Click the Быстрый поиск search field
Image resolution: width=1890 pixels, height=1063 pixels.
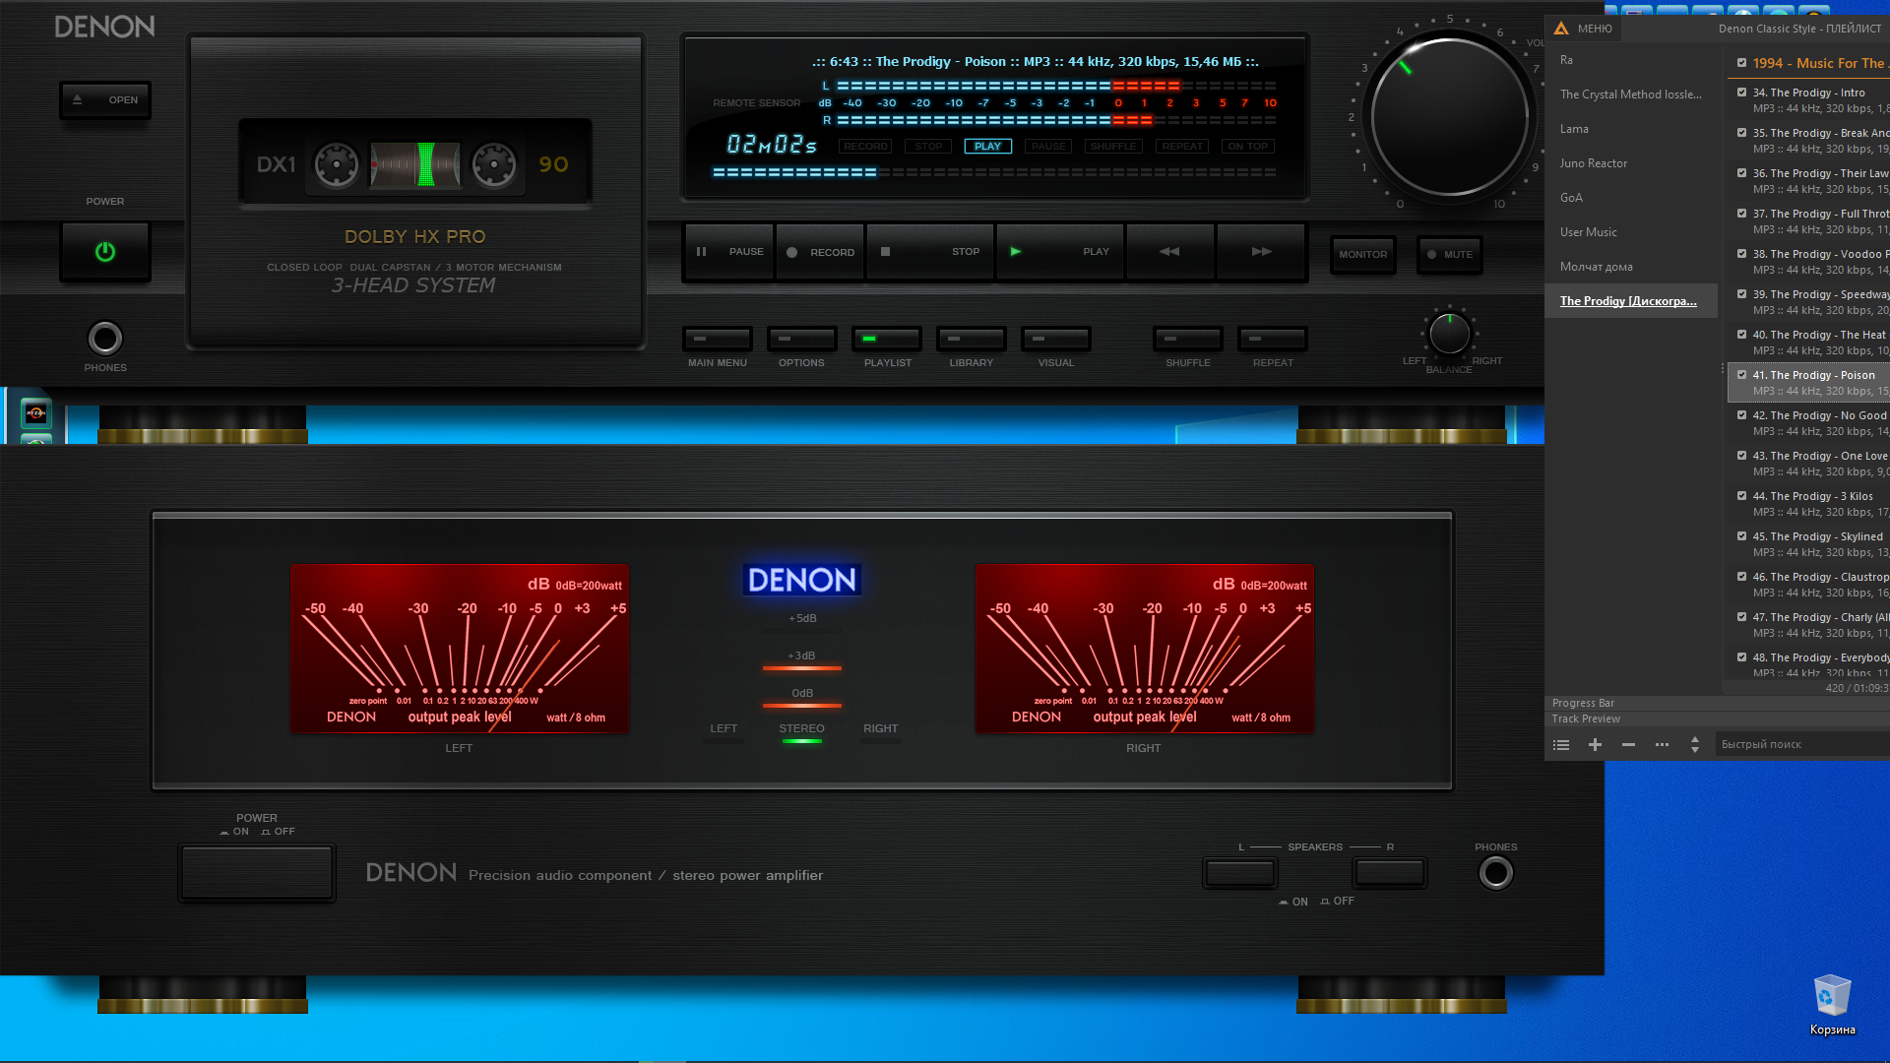[1801, 744]
